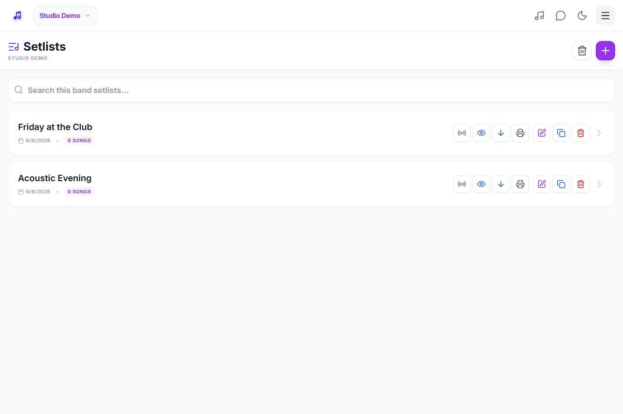Expand Friday at the Club with chevron

[x=599, y=133]
